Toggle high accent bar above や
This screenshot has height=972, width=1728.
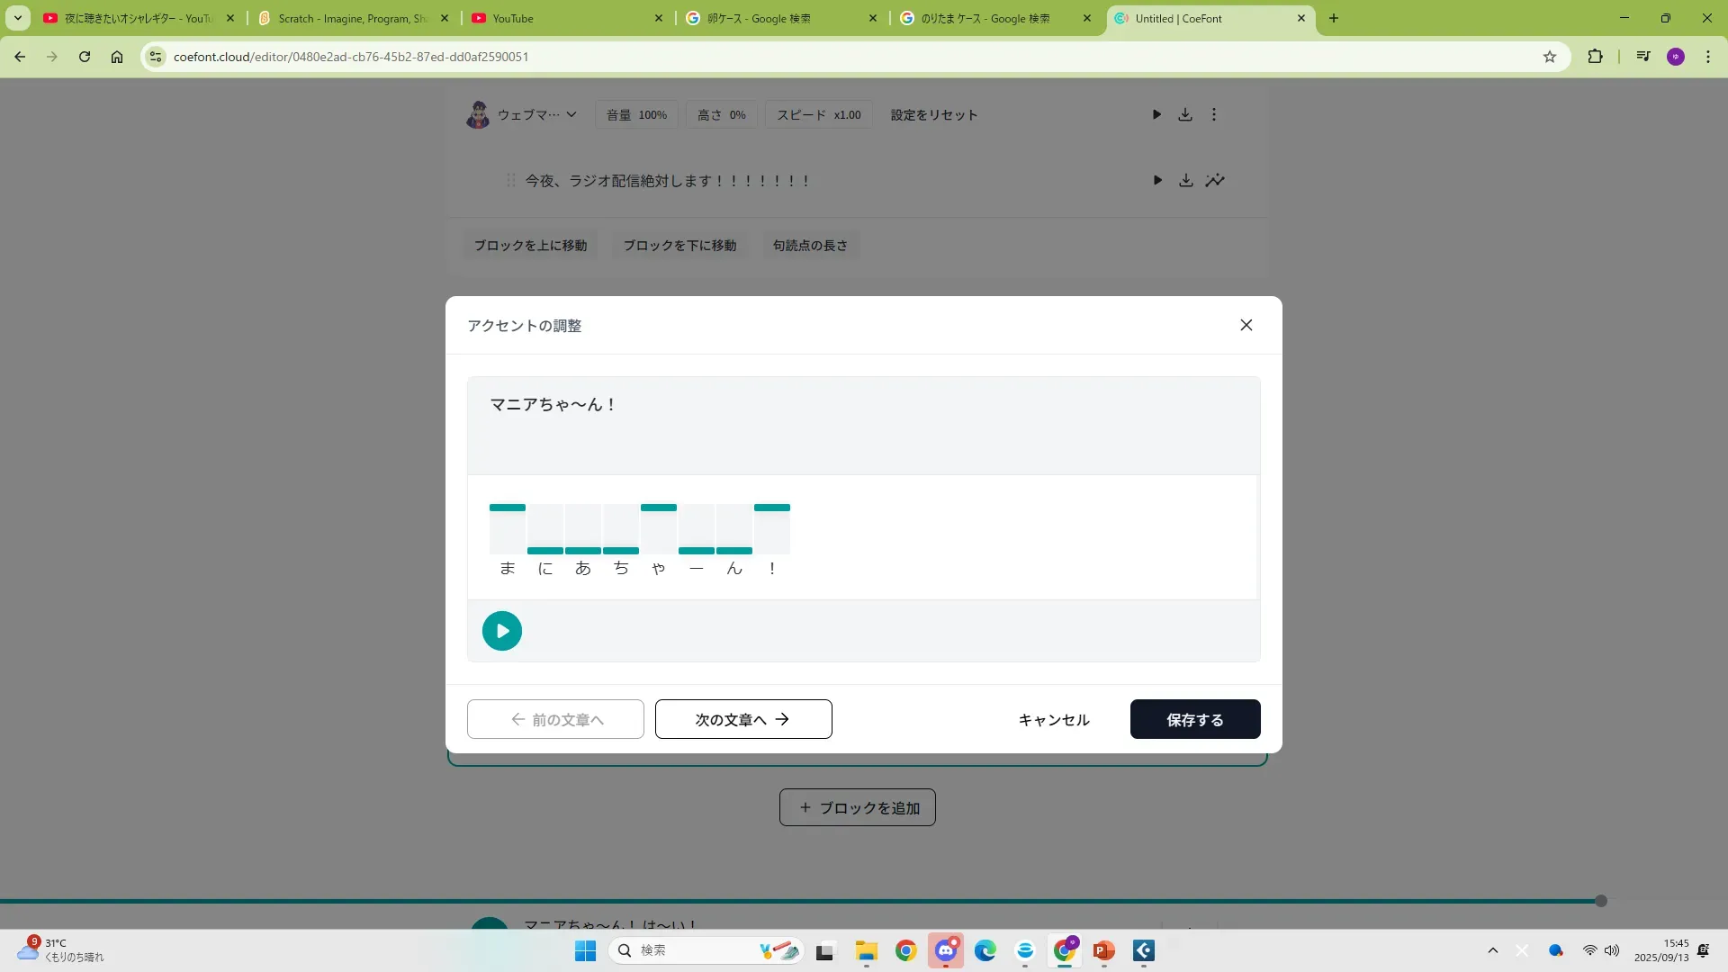(x=659, y=508)
